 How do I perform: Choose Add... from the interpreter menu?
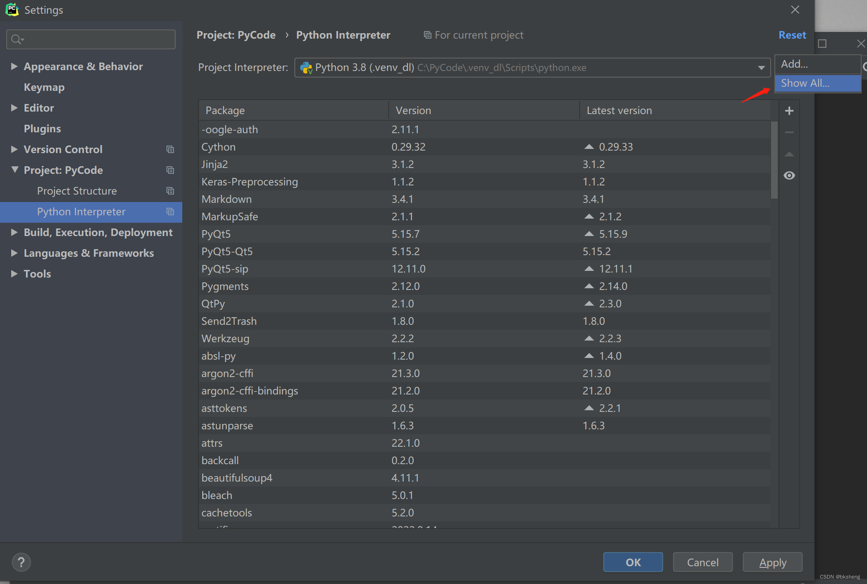(818, 64)
